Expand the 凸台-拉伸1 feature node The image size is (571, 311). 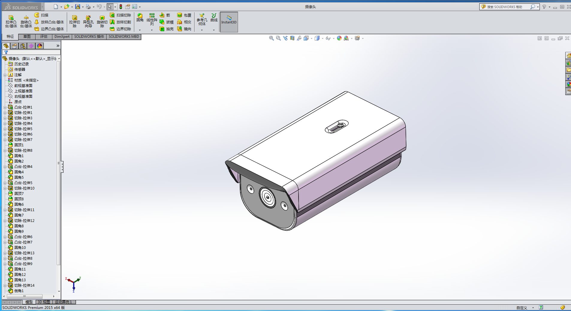pos(5,107)
